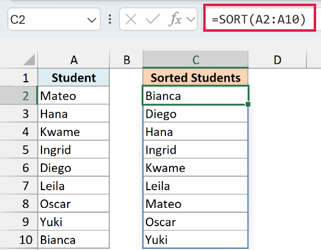Select cell A5 containing Ingrid
Viewport: 321px width, 250px height.
[74, 149]
